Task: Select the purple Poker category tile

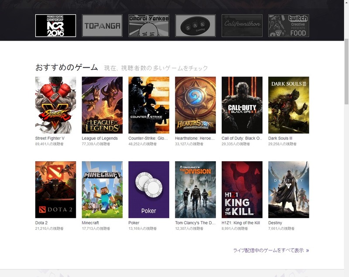Action: [149, 190]
